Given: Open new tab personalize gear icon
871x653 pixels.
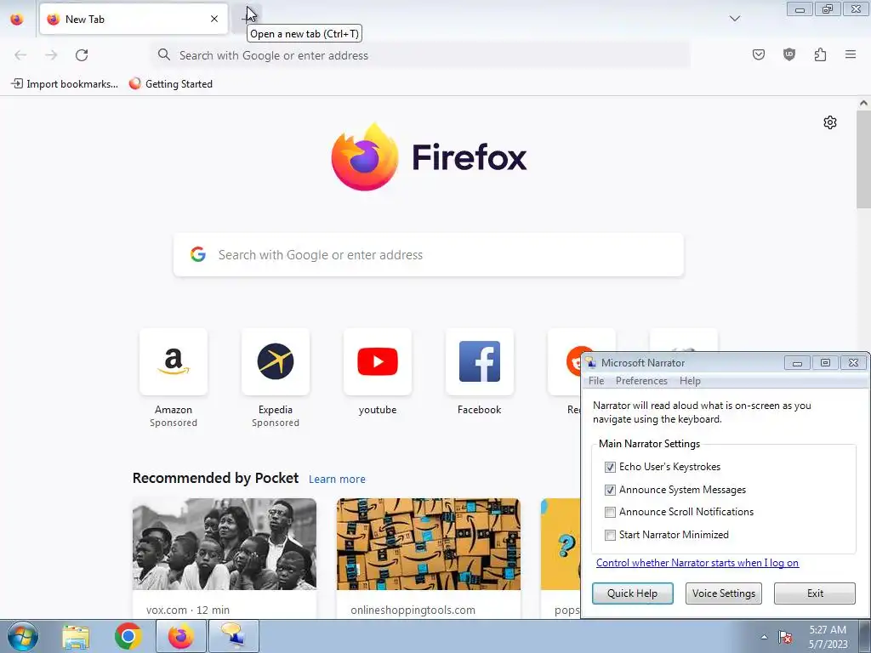Looking at the screenshot, I should click(x=830, y=122).
